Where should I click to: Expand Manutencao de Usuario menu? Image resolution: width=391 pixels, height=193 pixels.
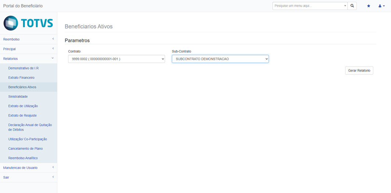28,168
